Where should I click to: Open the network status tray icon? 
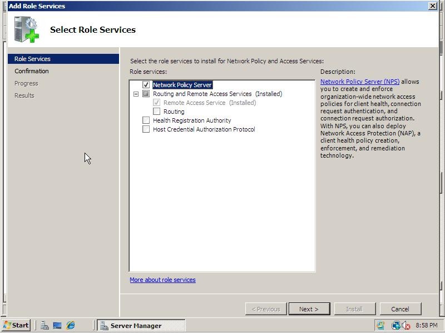395,325
